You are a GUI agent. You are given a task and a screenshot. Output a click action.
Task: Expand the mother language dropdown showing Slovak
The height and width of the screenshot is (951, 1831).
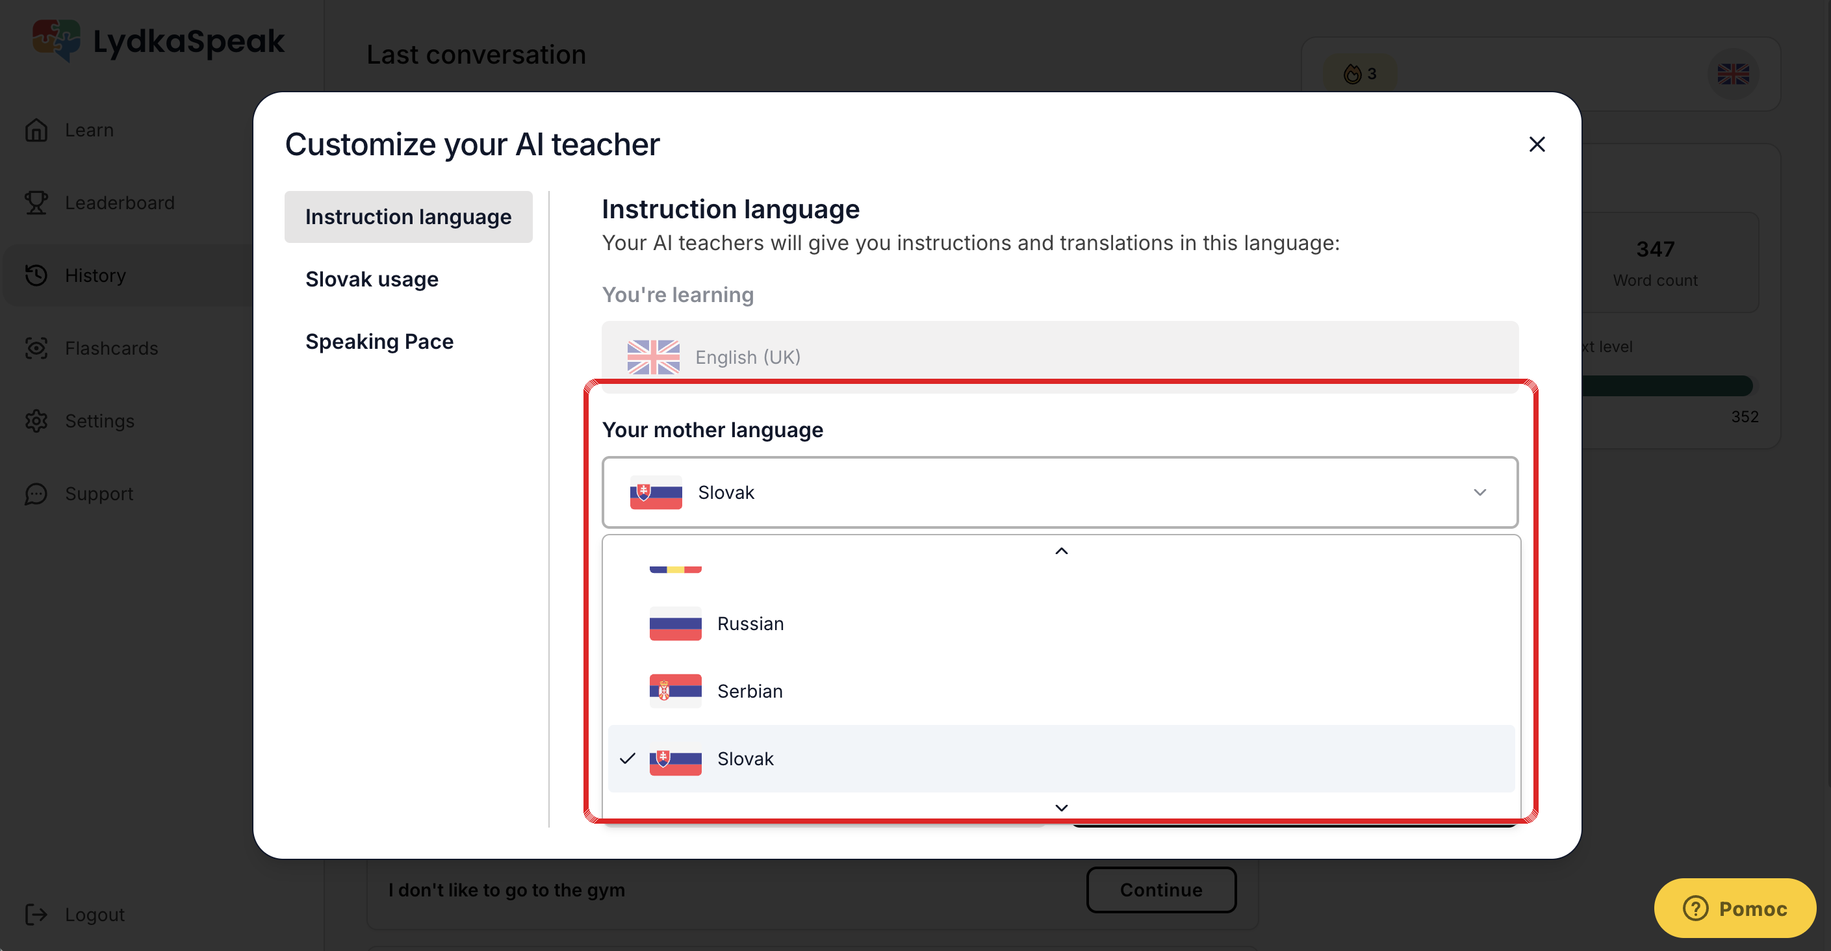coord(1059,492)
